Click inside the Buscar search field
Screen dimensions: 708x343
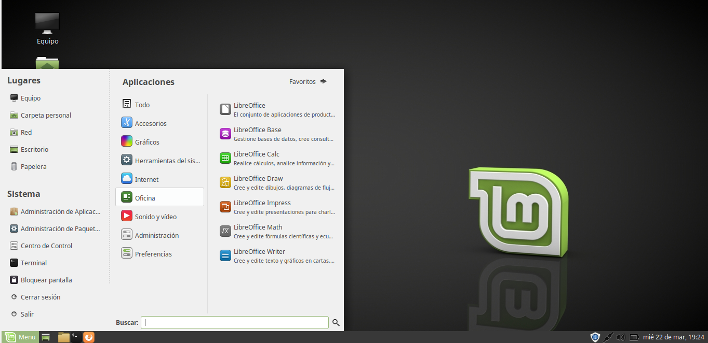click(234, 322)
